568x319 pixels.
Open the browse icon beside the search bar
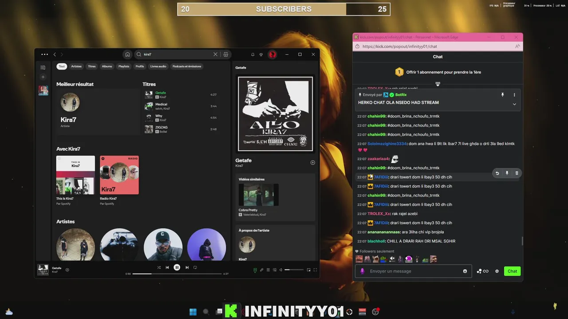click(226, 54)
